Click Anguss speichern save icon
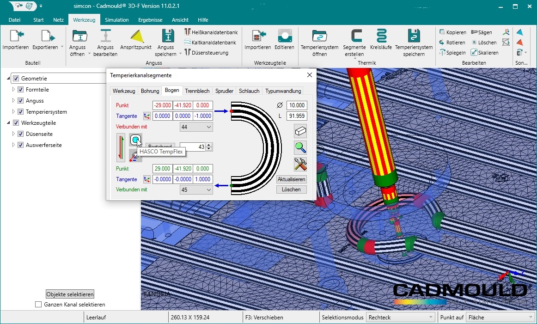 point(167,36)
